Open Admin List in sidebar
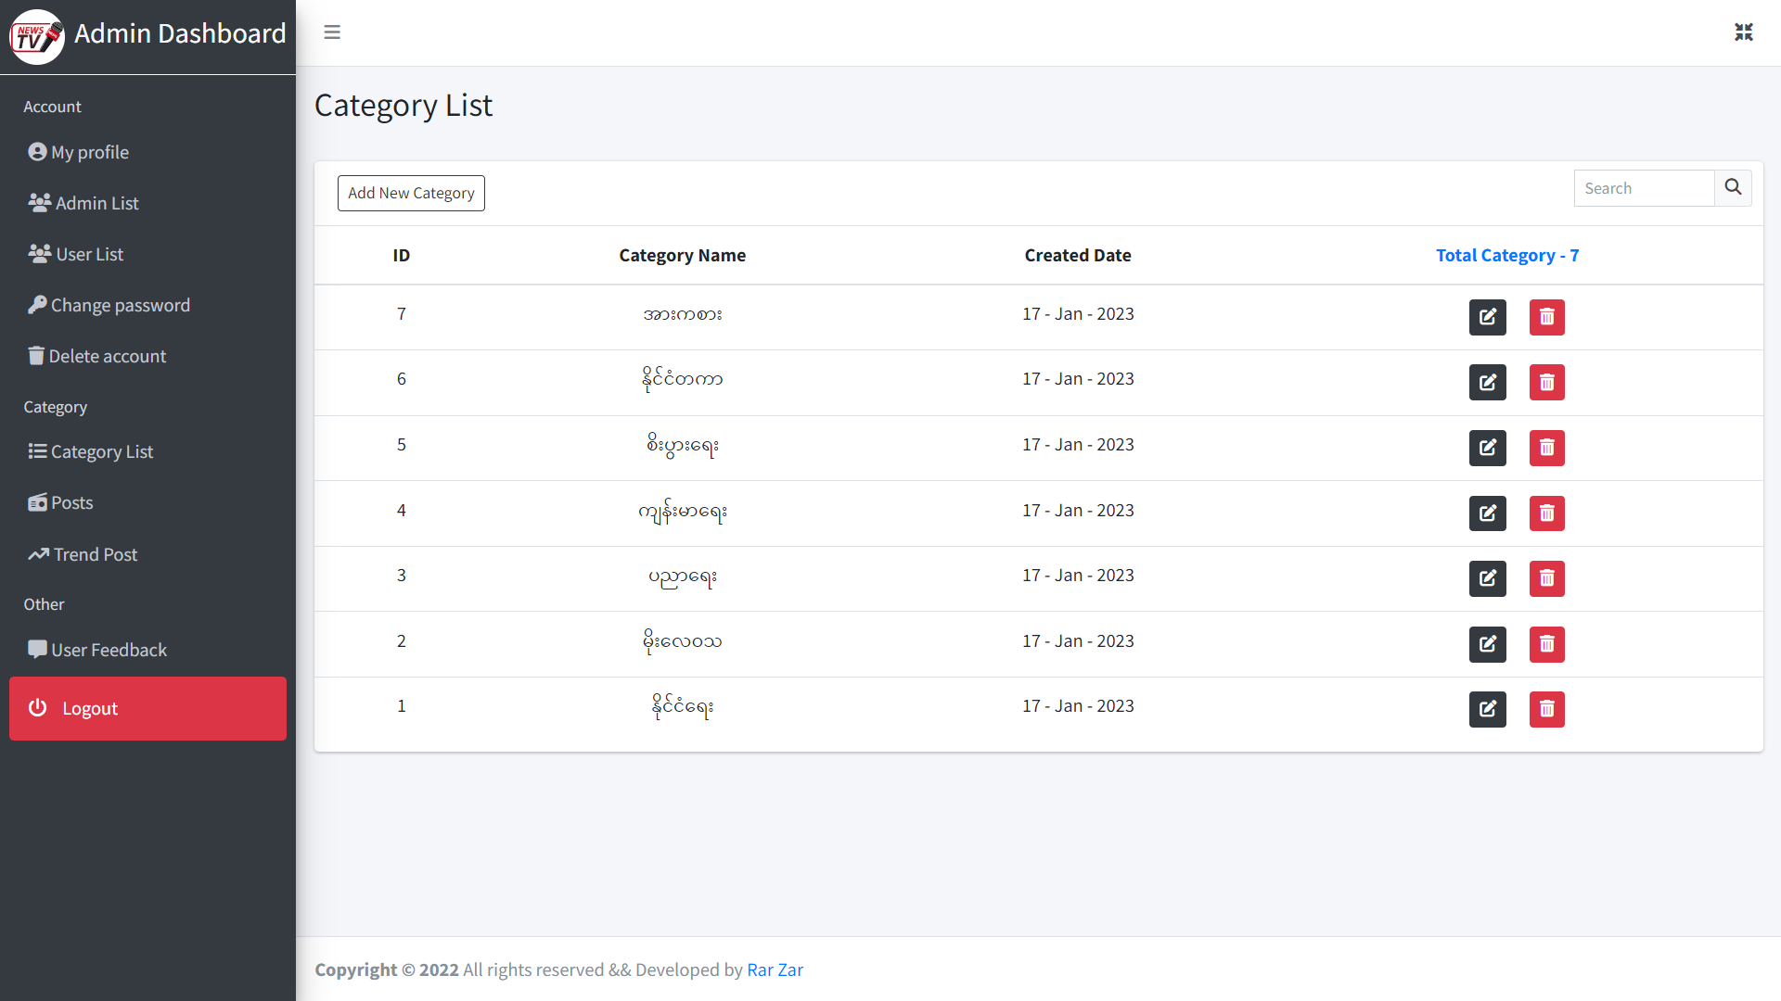 point(83,203)
